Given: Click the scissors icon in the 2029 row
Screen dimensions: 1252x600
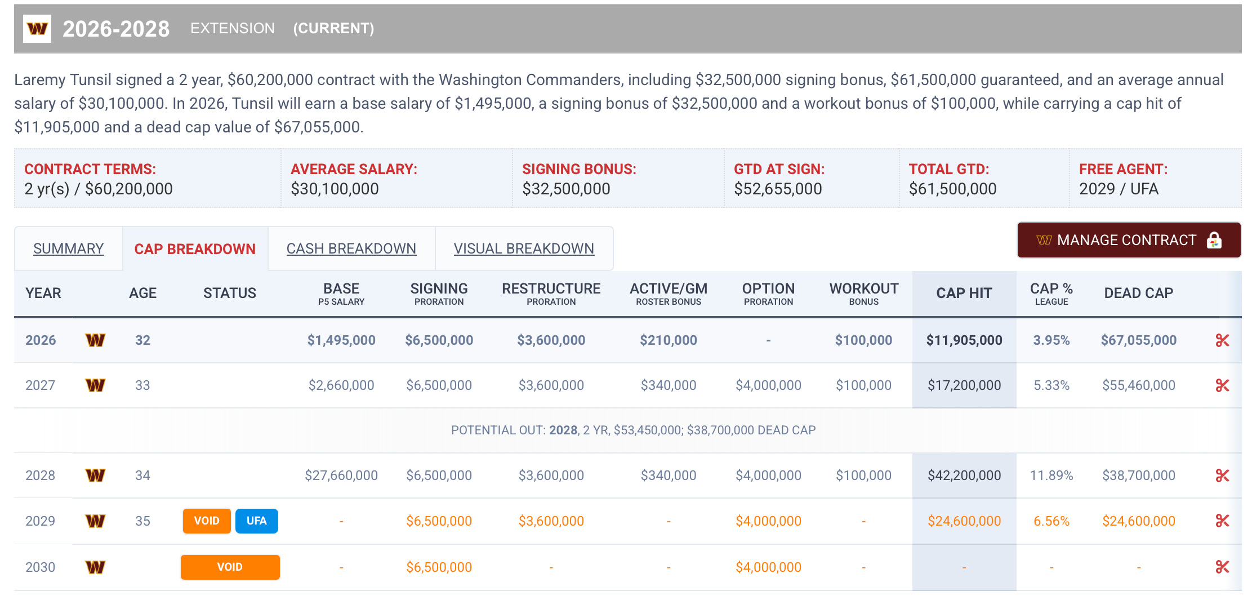Looking at the screenshot, I should point(1222,521).
